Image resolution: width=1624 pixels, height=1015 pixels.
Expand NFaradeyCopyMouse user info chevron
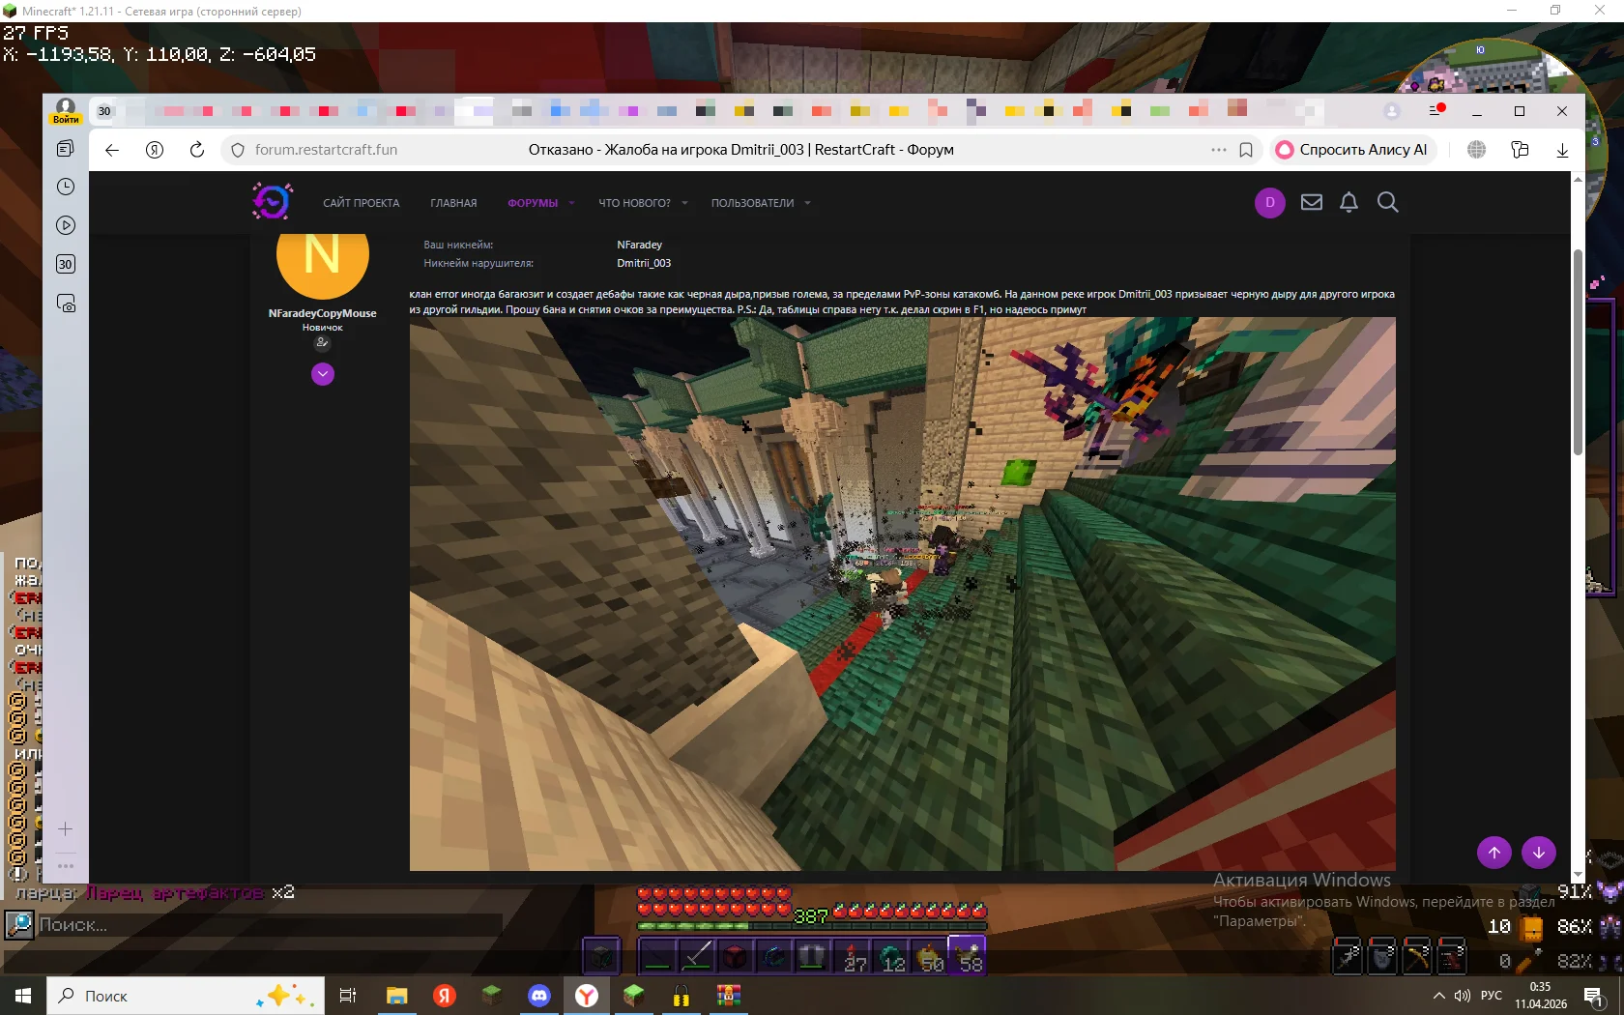323,374
